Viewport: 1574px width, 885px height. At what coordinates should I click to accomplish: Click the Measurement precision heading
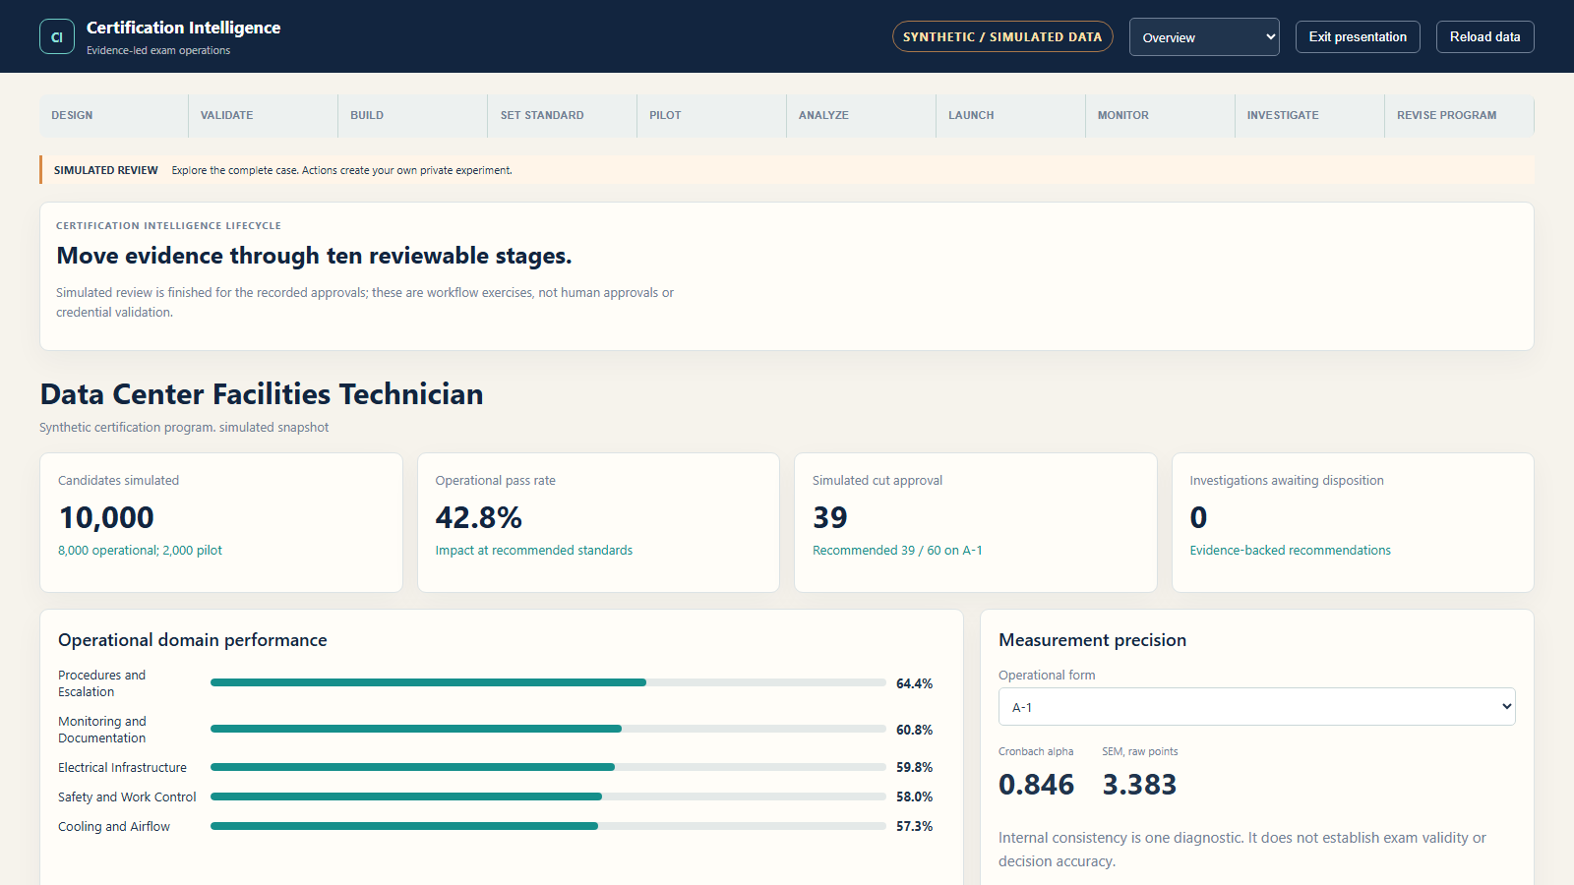pyautogui.click(x=1092, y=640)
